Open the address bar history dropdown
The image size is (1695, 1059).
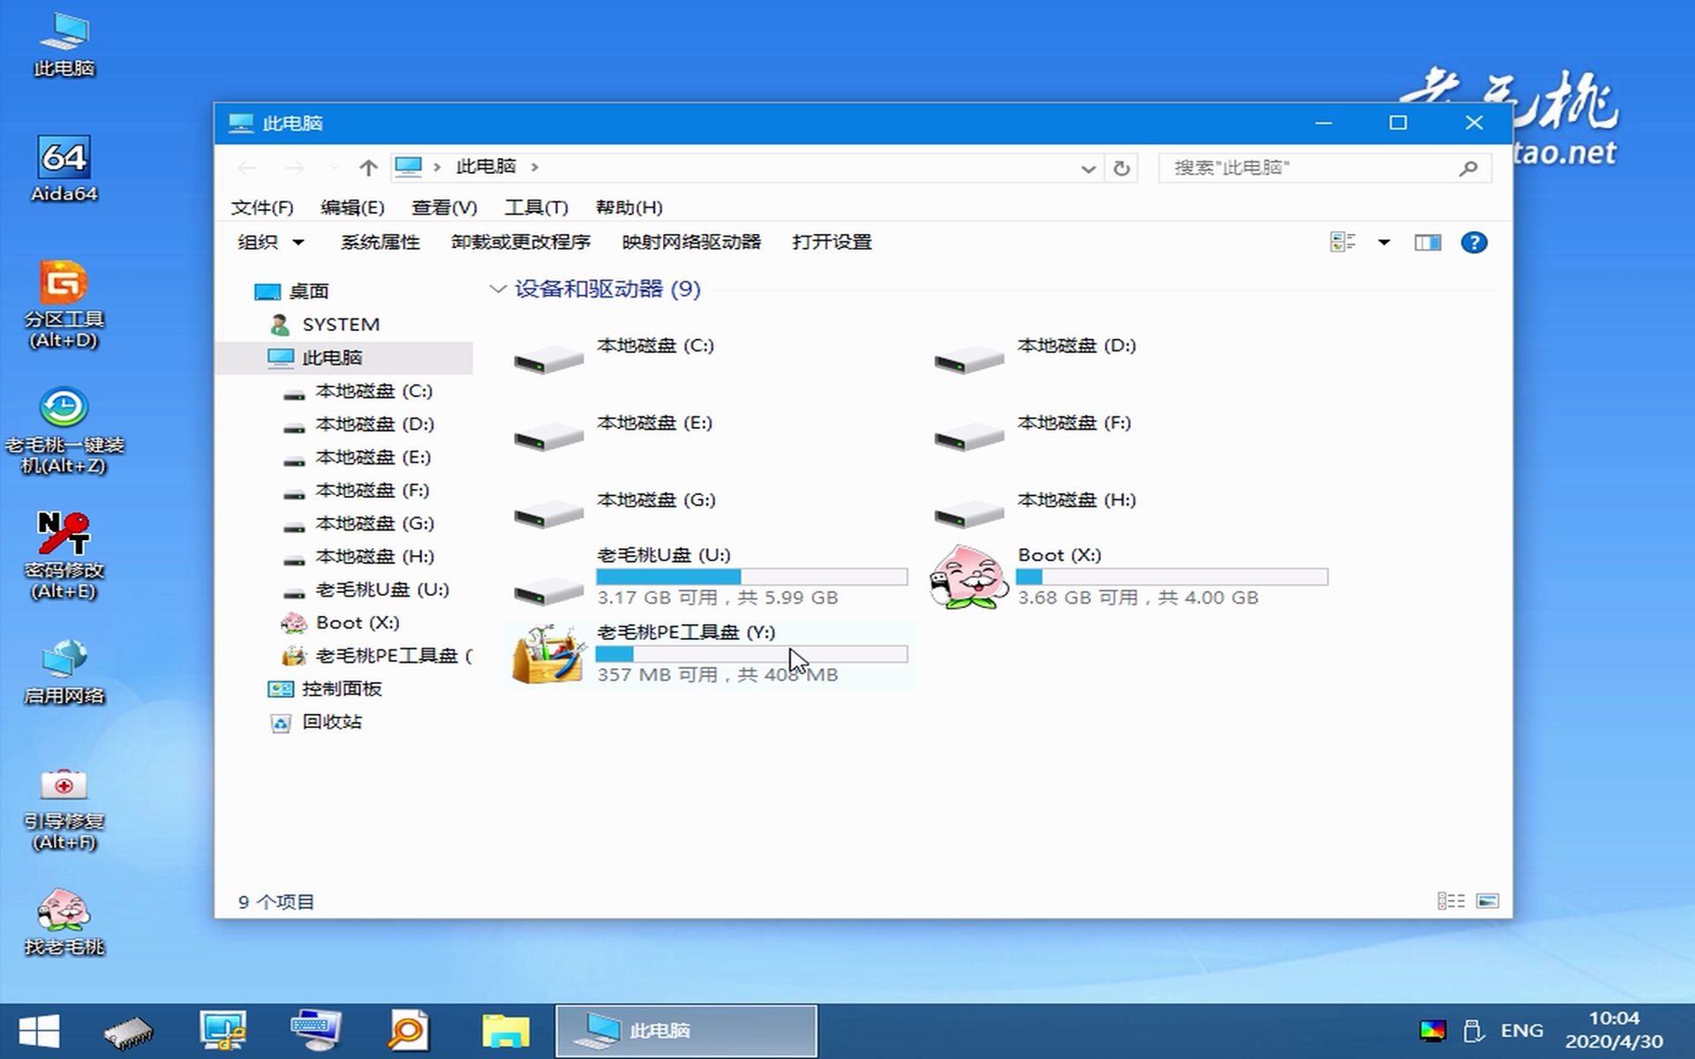tap(1088, 168)
